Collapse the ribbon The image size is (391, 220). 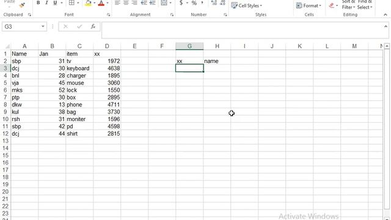[386, 15]
